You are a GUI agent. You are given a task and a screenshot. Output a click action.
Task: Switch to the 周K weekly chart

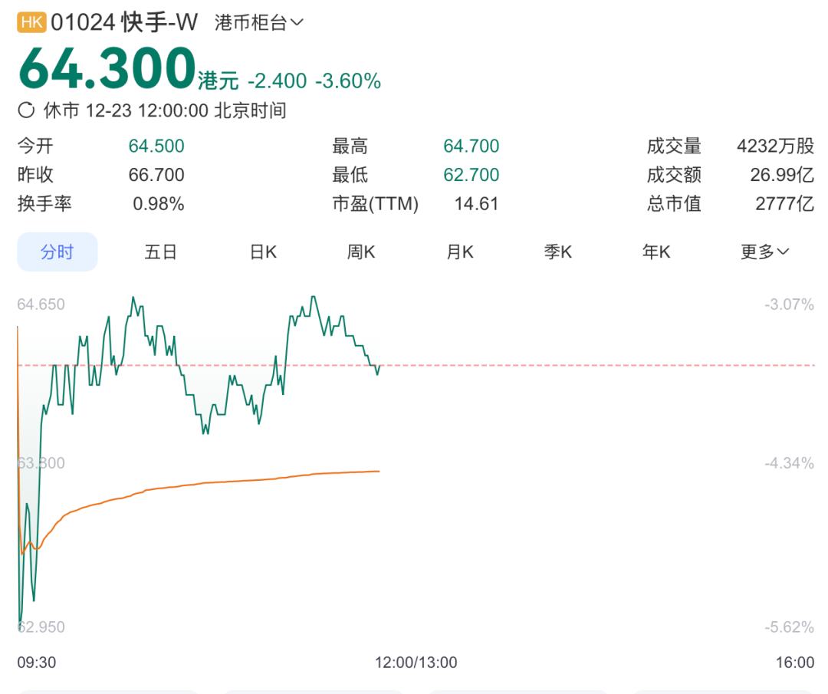[x=360, y=252]
